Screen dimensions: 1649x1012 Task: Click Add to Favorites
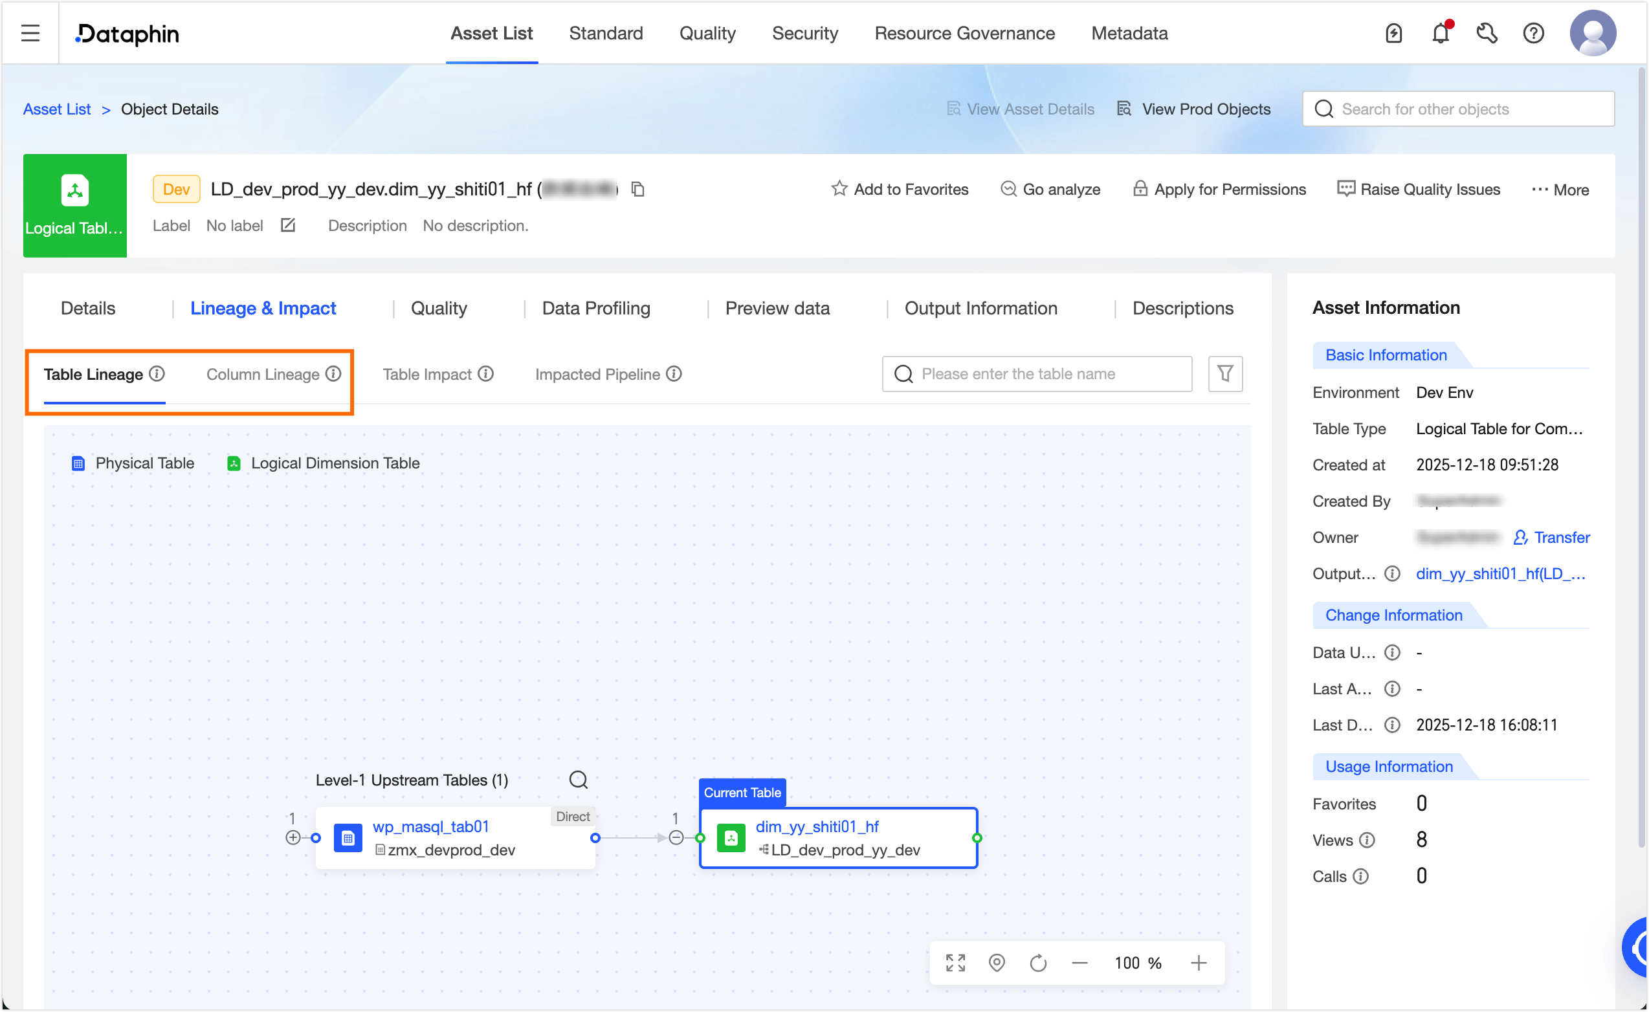click(x=900, y=190)
